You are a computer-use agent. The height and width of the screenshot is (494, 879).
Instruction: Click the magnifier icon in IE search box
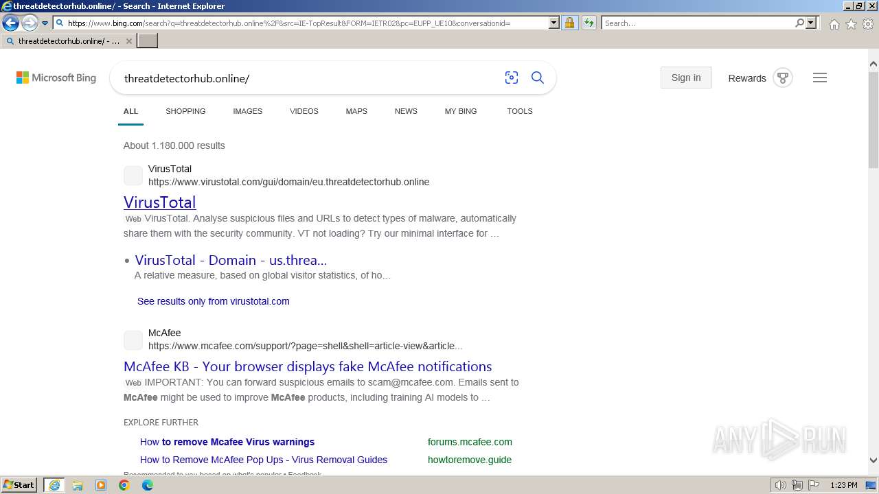[x=799, y=23]
